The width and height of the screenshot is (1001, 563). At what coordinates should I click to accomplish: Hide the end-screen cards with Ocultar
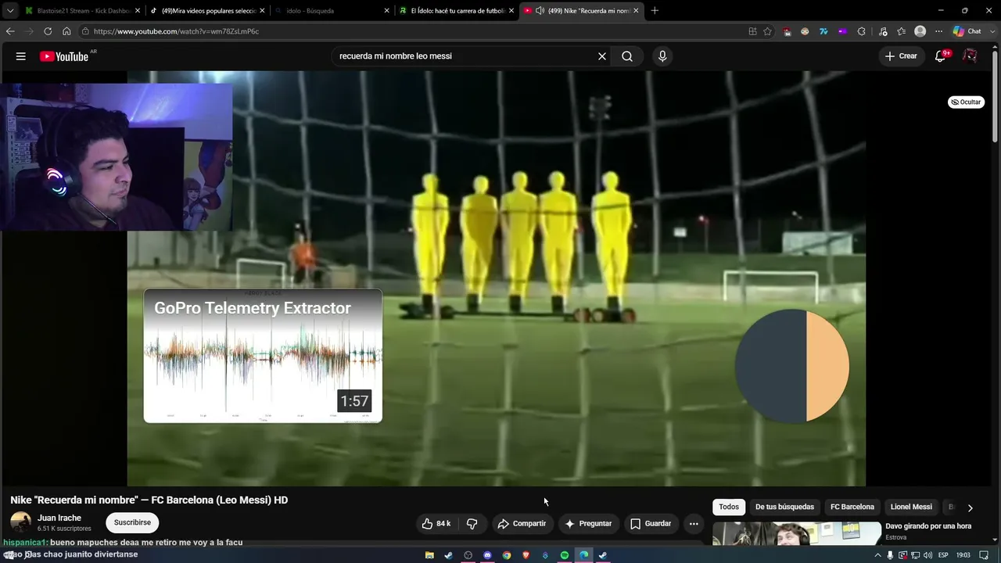point(966,102)
